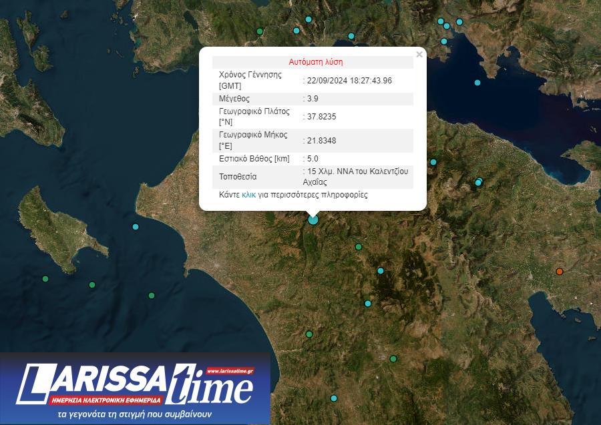Select the cyan marker inside the gulf waters
This screenshot has width=601, height=425.
tap(477, 83)
